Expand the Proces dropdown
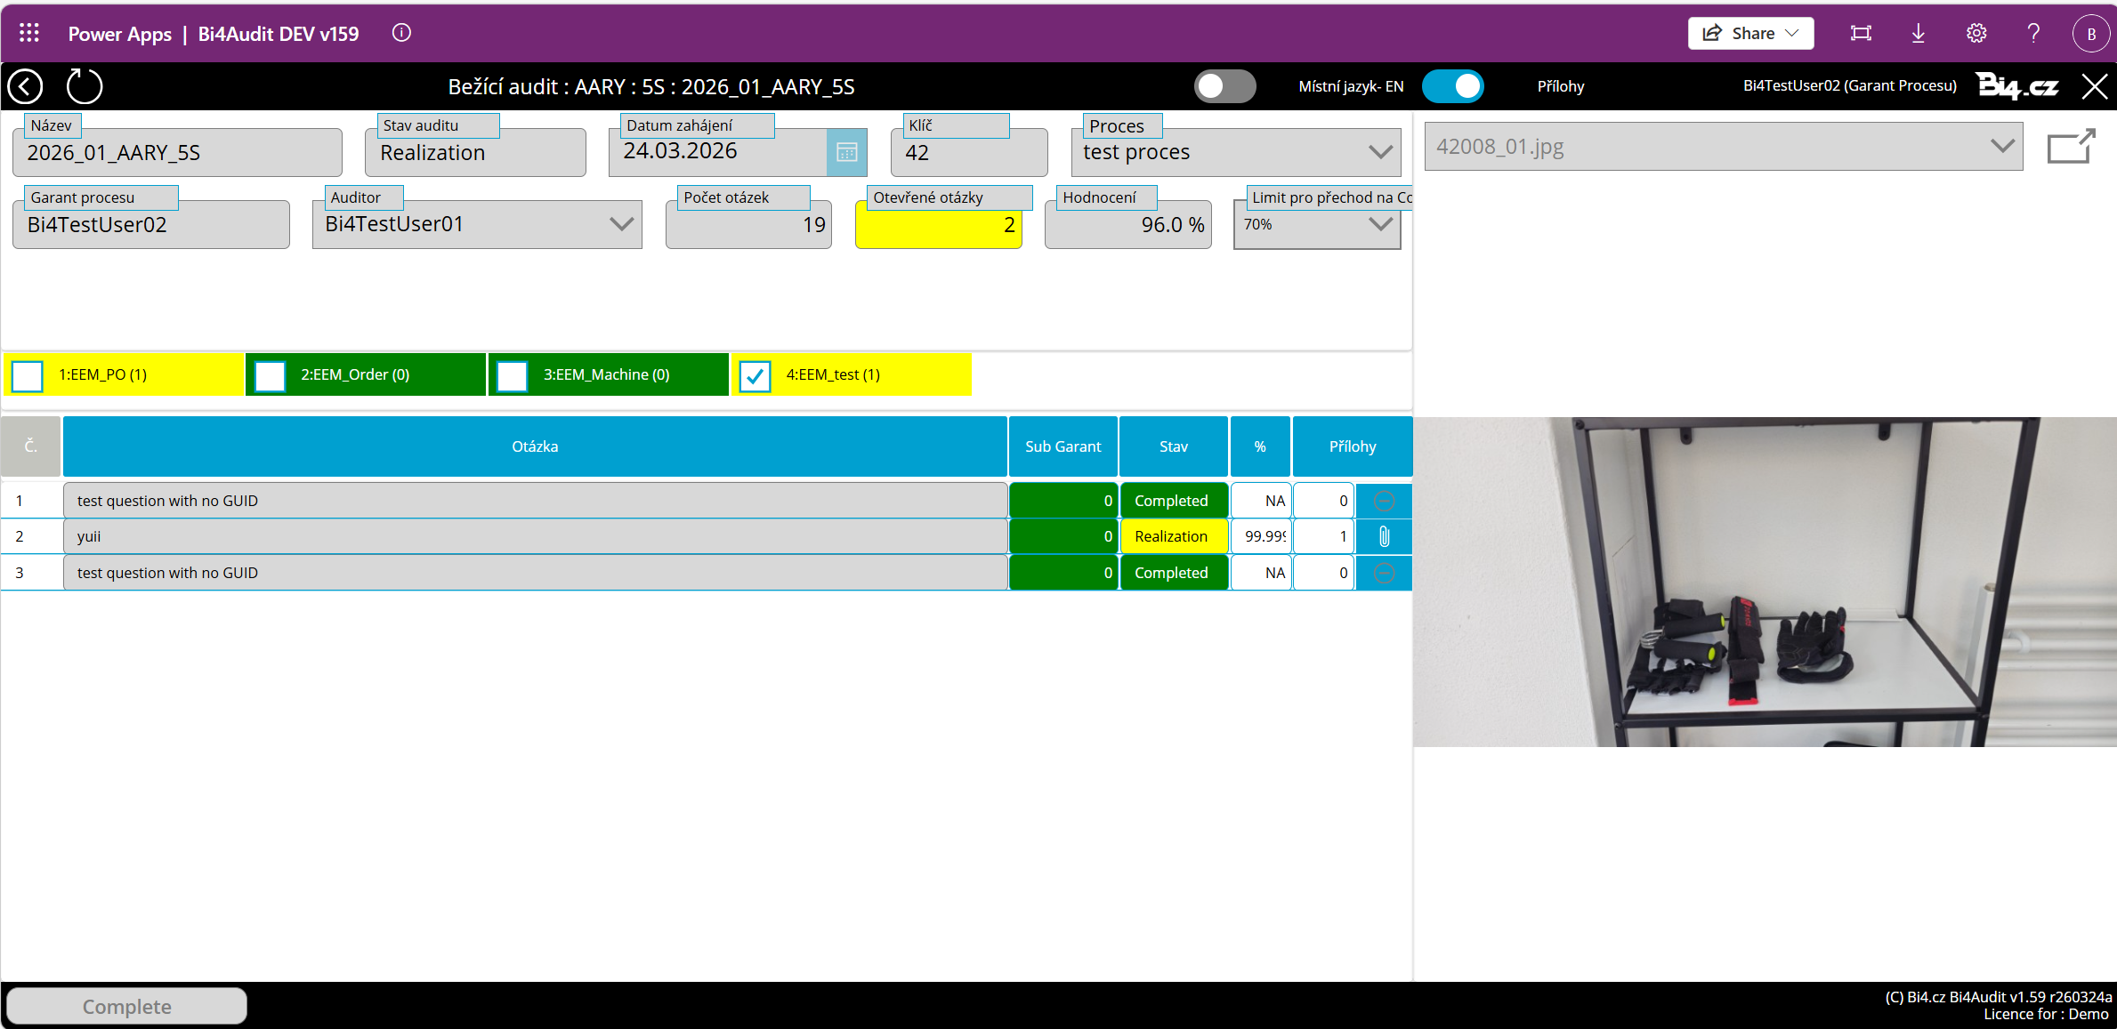This screenshot has width=2117, height=1029. 1380,152
